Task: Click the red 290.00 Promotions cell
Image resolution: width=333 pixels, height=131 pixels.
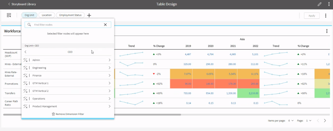Action: 248,84
